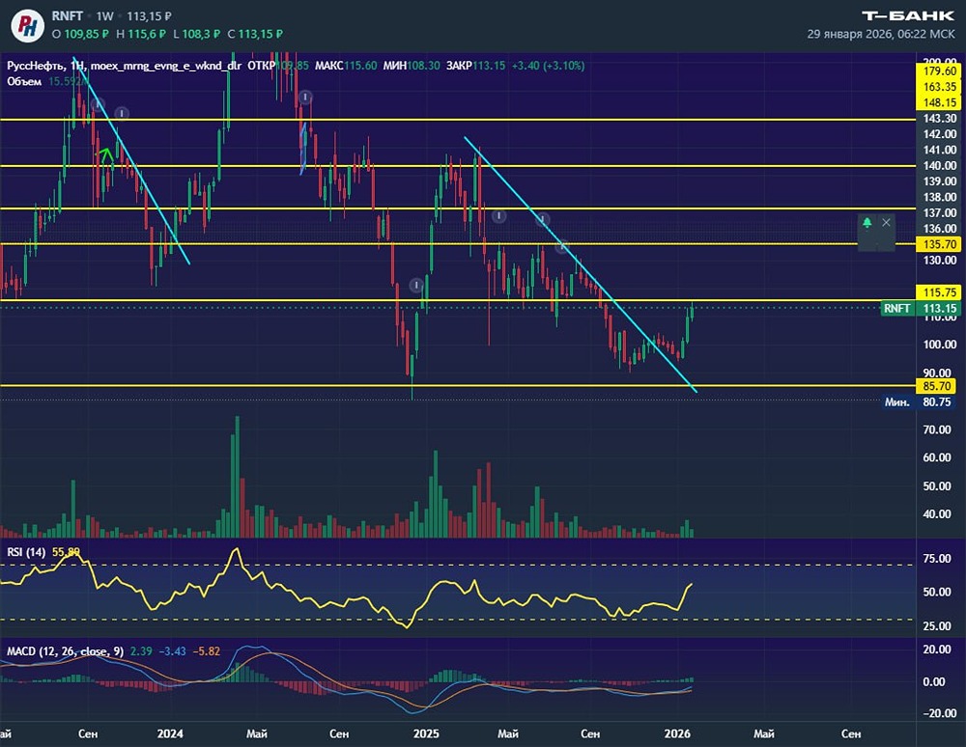This screenshot has width=966, height=747.
Task: Open the topmost info marker on the chart
Action: point(304,97)
